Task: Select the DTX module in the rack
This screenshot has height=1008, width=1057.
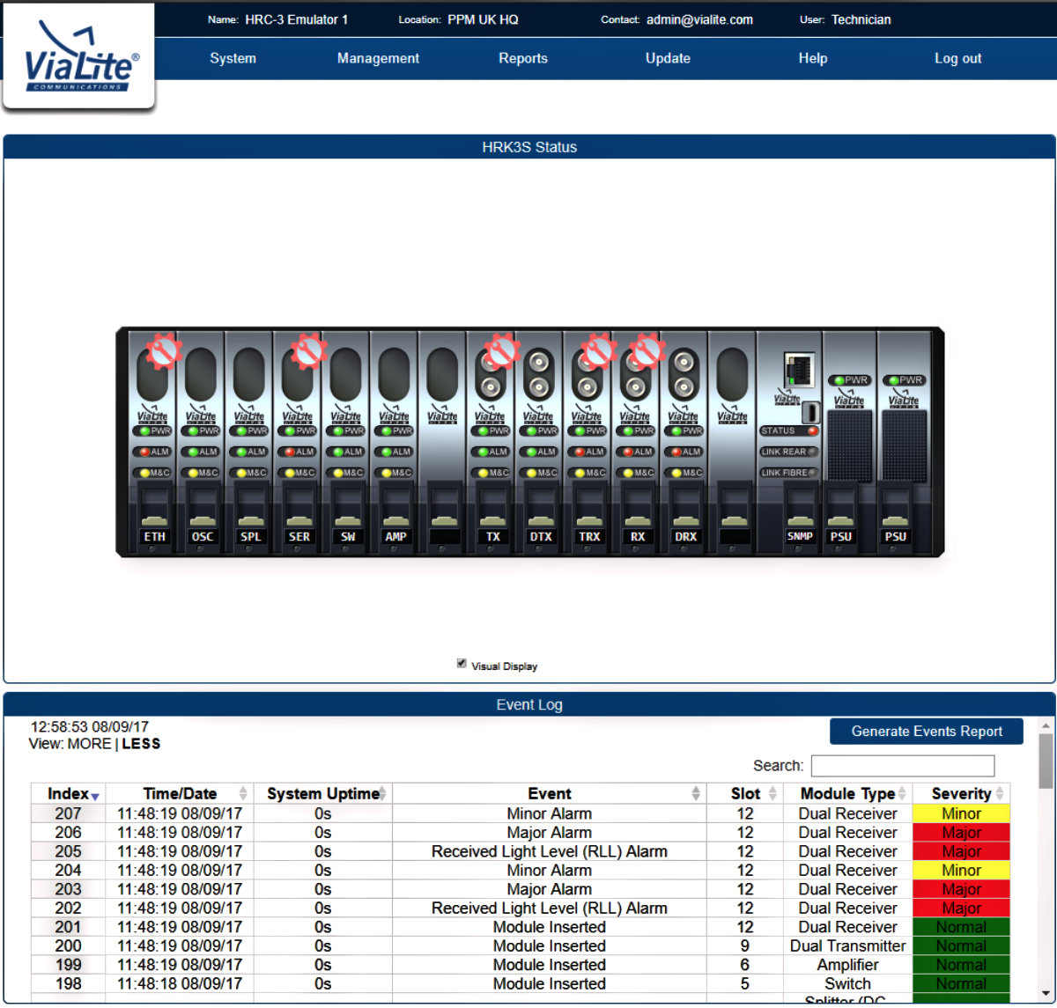Action: [x=540, y=442]
